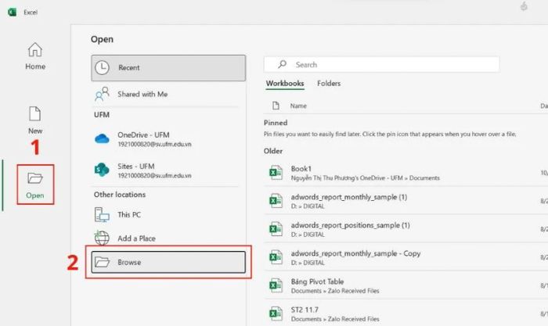Click the file type column header icon
The height and width of the screenshot is (326, 548).
(276, 106)
